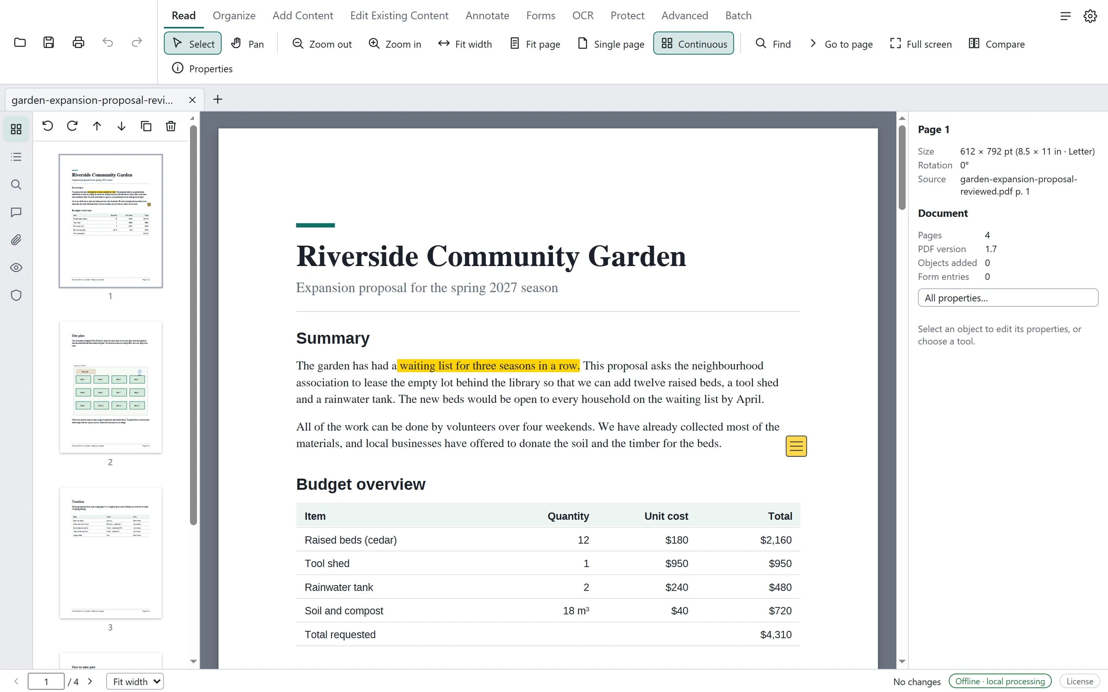The image size is (1108, 692).
Task: Open the Annotate tab
Action: pos(487,15)
